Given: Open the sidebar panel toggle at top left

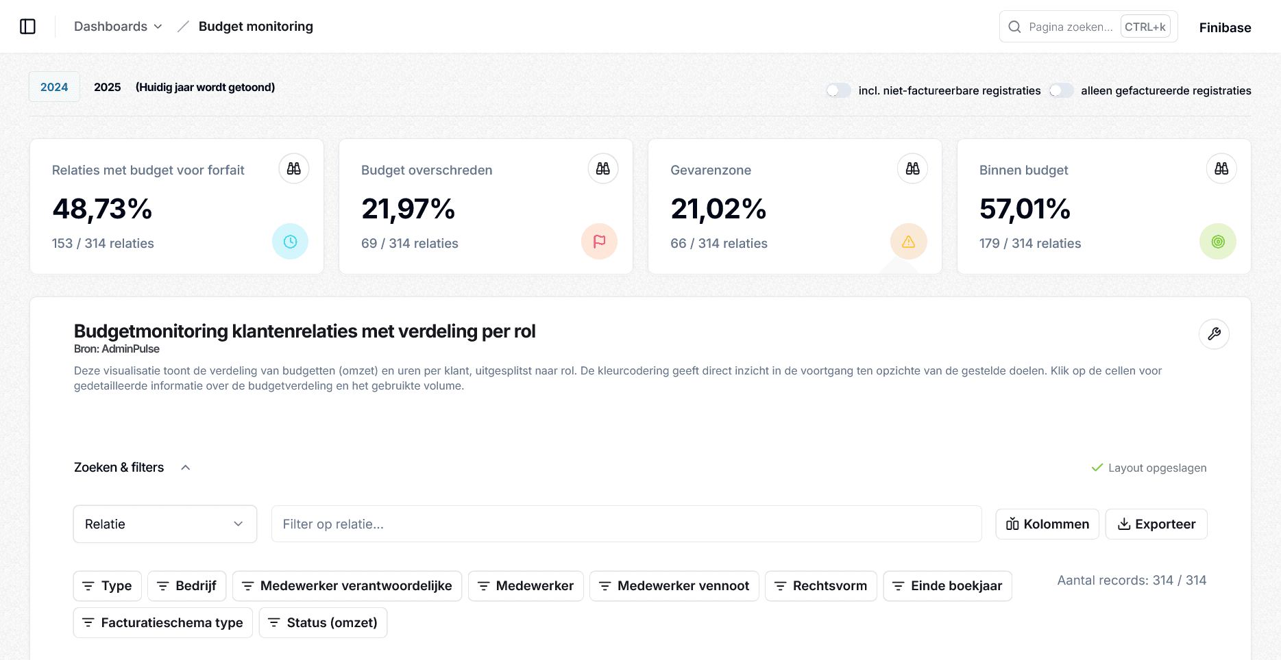Looking at the screenshot, I should [27, 25].
